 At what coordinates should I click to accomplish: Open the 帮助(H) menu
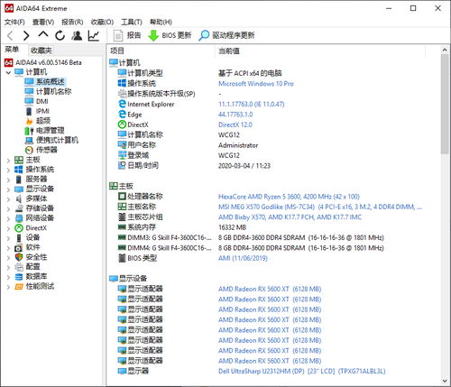point(161,22)
